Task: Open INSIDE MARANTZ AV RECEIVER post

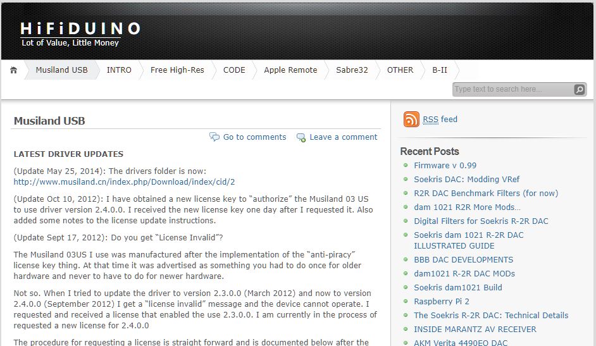Action: click(475, 330)
